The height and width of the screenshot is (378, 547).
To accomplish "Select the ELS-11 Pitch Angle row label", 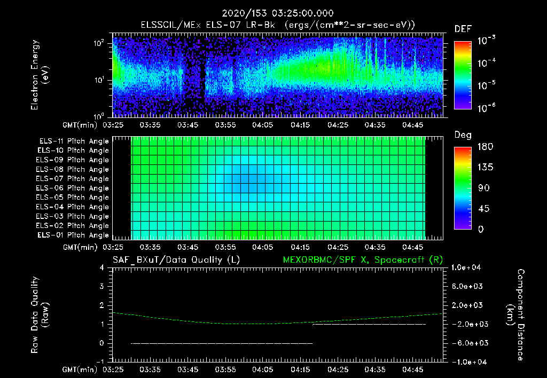I will 74,141.
